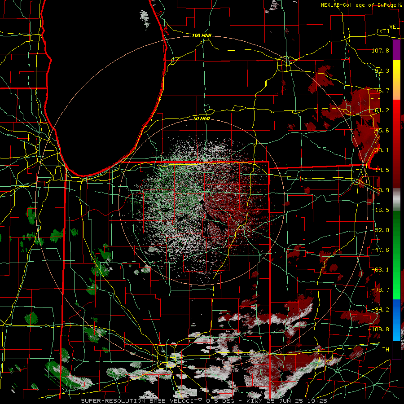Image resolution: width=404 pixels, height=404 pixels.
Task: Click the 50 NMI range ring label
Action: [202, 119]
